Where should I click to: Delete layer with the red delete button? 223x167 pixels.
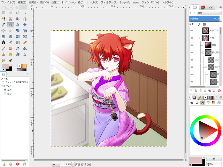[219, 91]
